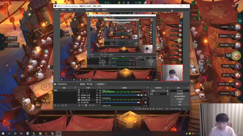Open Chrome from the taskbar
The image size is (243, 136).
(x=40, y=133)
